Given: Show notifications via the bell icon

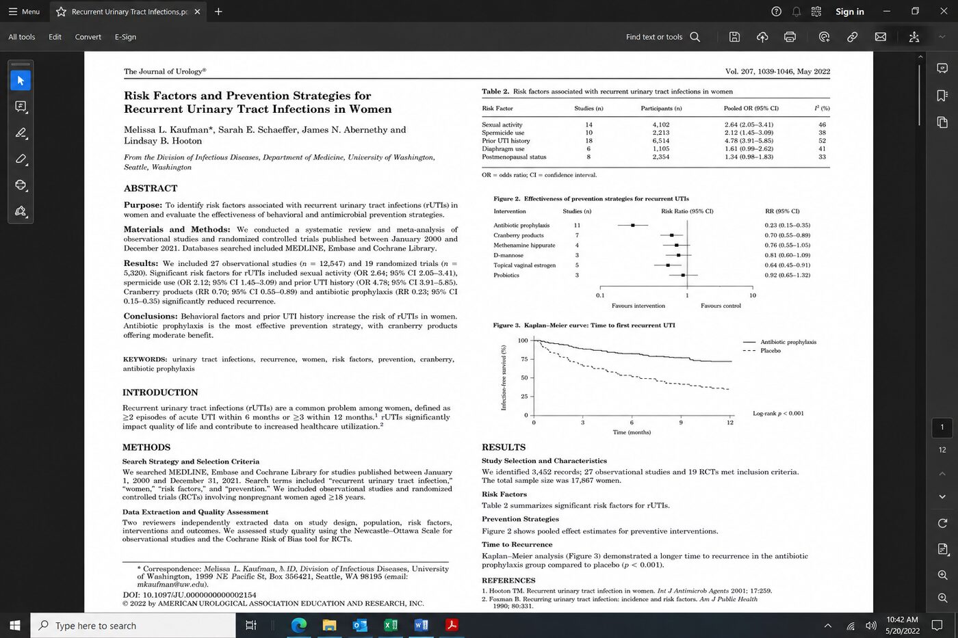Looking at the screenshot, I should pyautogui.click(x=797, y=12).
